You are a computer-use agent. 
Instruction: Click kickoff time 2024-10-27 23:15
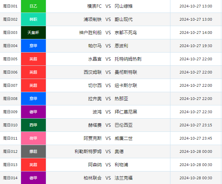click(x=196, y=125)
